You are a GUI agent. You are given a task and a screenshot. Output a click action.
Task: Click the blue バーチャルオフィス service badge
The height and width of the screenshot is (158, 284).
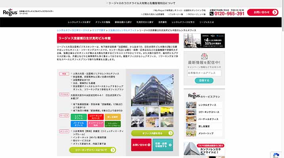click(x=78, y=124)
